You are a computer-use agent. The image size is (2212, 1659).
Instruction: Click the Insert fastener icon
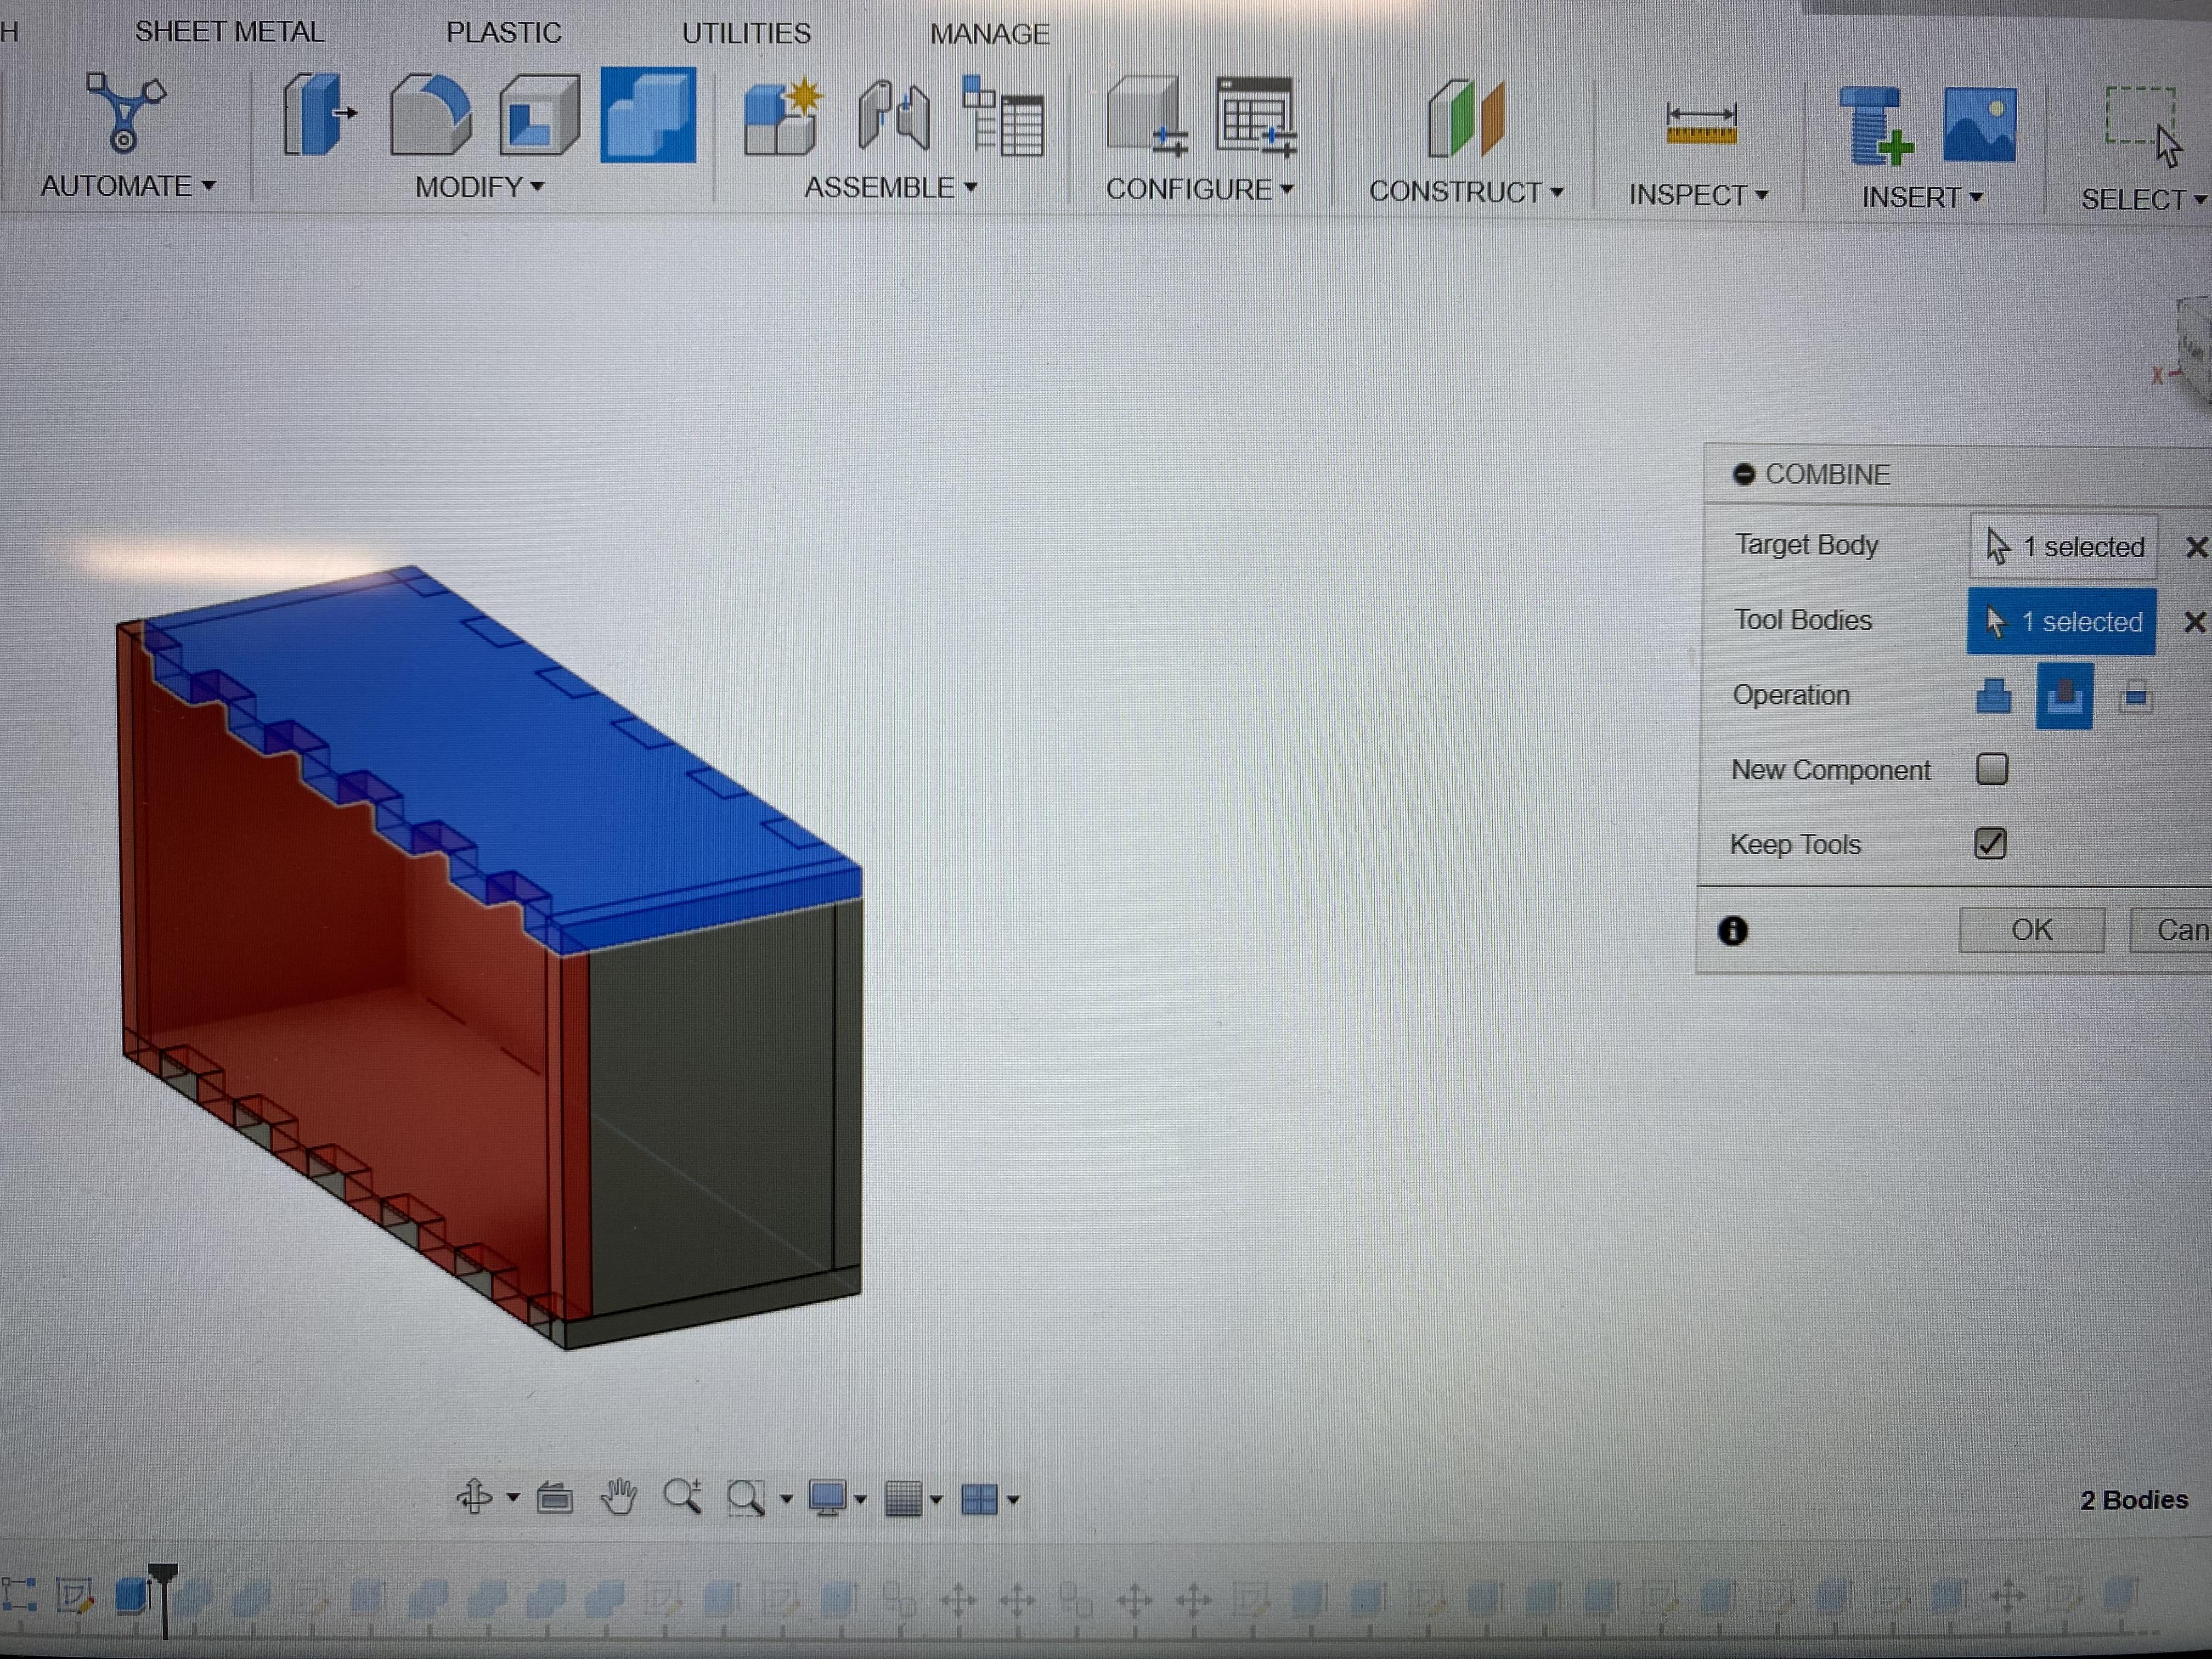[1877, 126]
